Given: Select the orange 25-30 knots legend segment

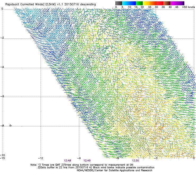Looking at the screenshot, I should (x=153, y=3).
